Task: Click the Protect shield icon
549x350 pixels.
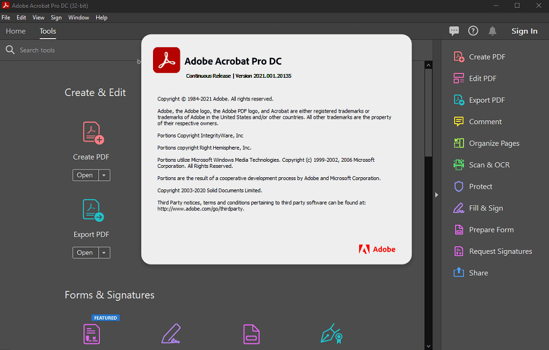Action: coord(458,187)
